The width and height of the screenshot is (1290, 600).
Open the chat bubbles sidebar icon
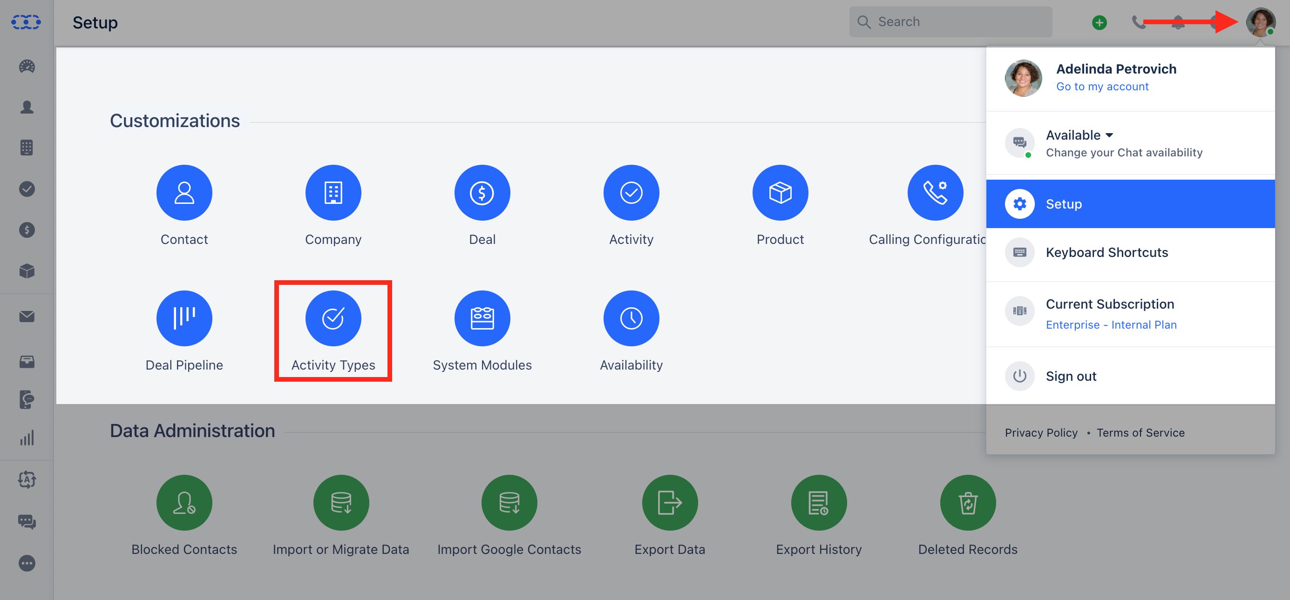pos(27,522)
